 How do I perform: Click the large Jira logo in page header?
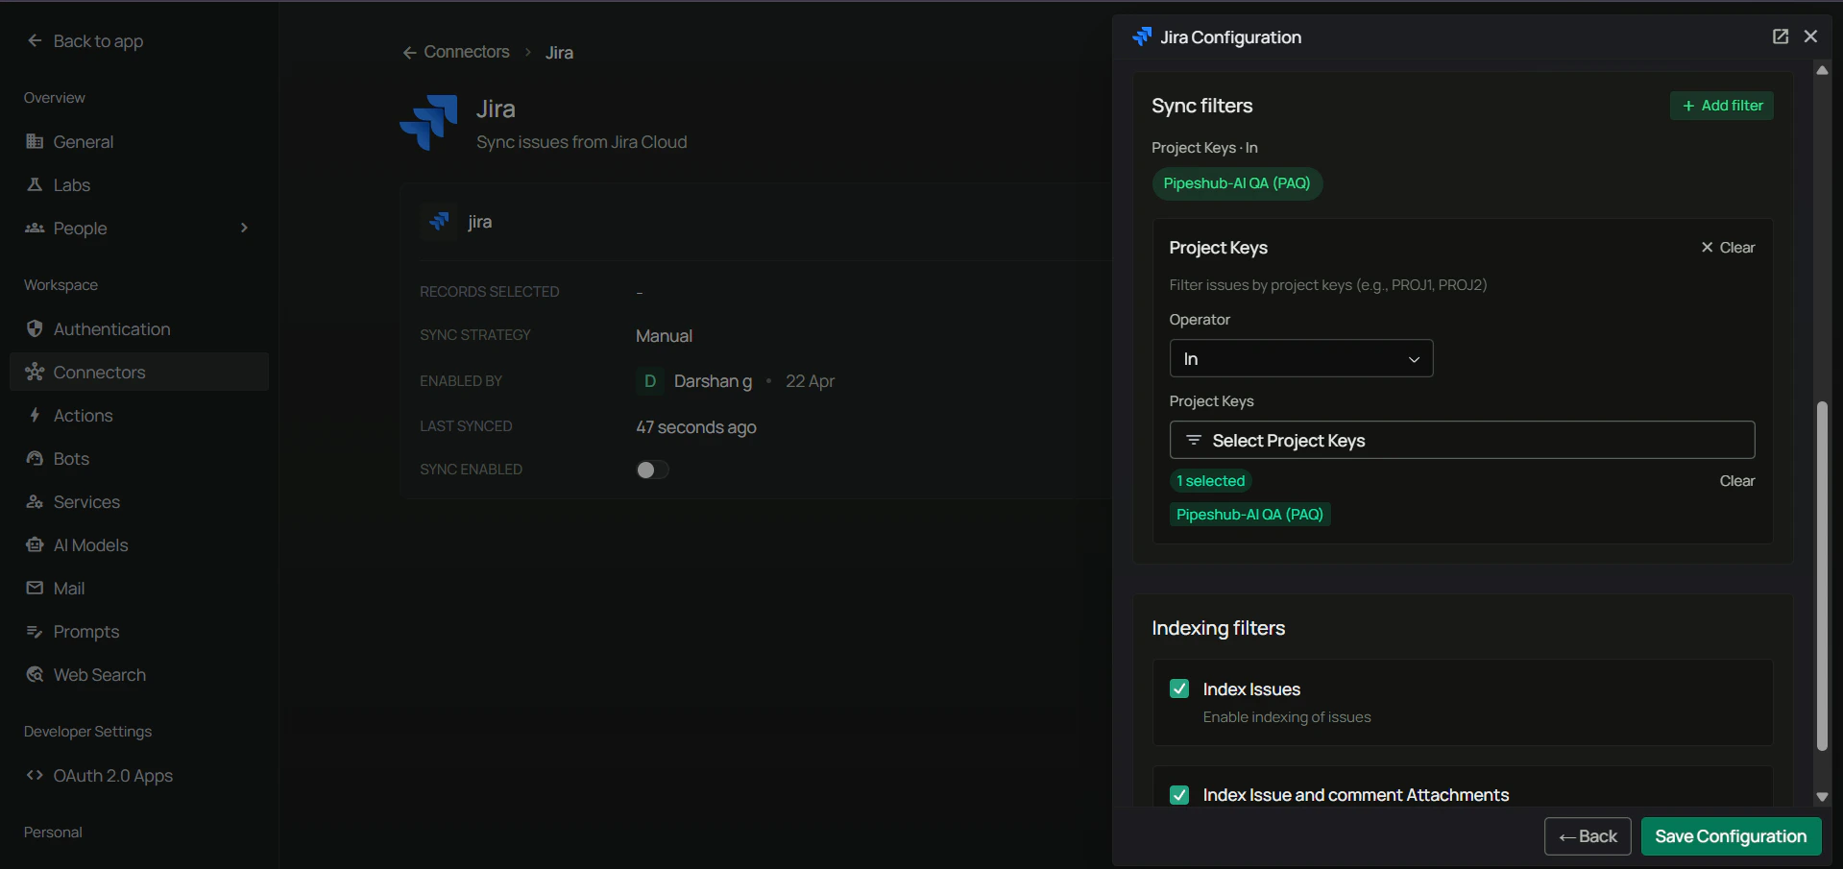[x=428, y=122]
